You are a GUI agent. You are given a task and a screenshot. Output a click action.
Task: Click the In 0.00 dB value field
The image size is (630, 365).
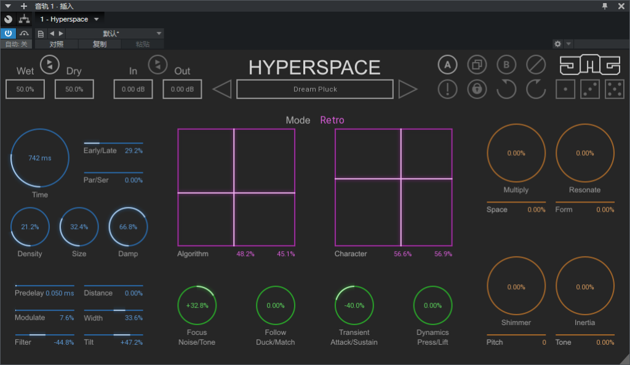pos(134,89)
